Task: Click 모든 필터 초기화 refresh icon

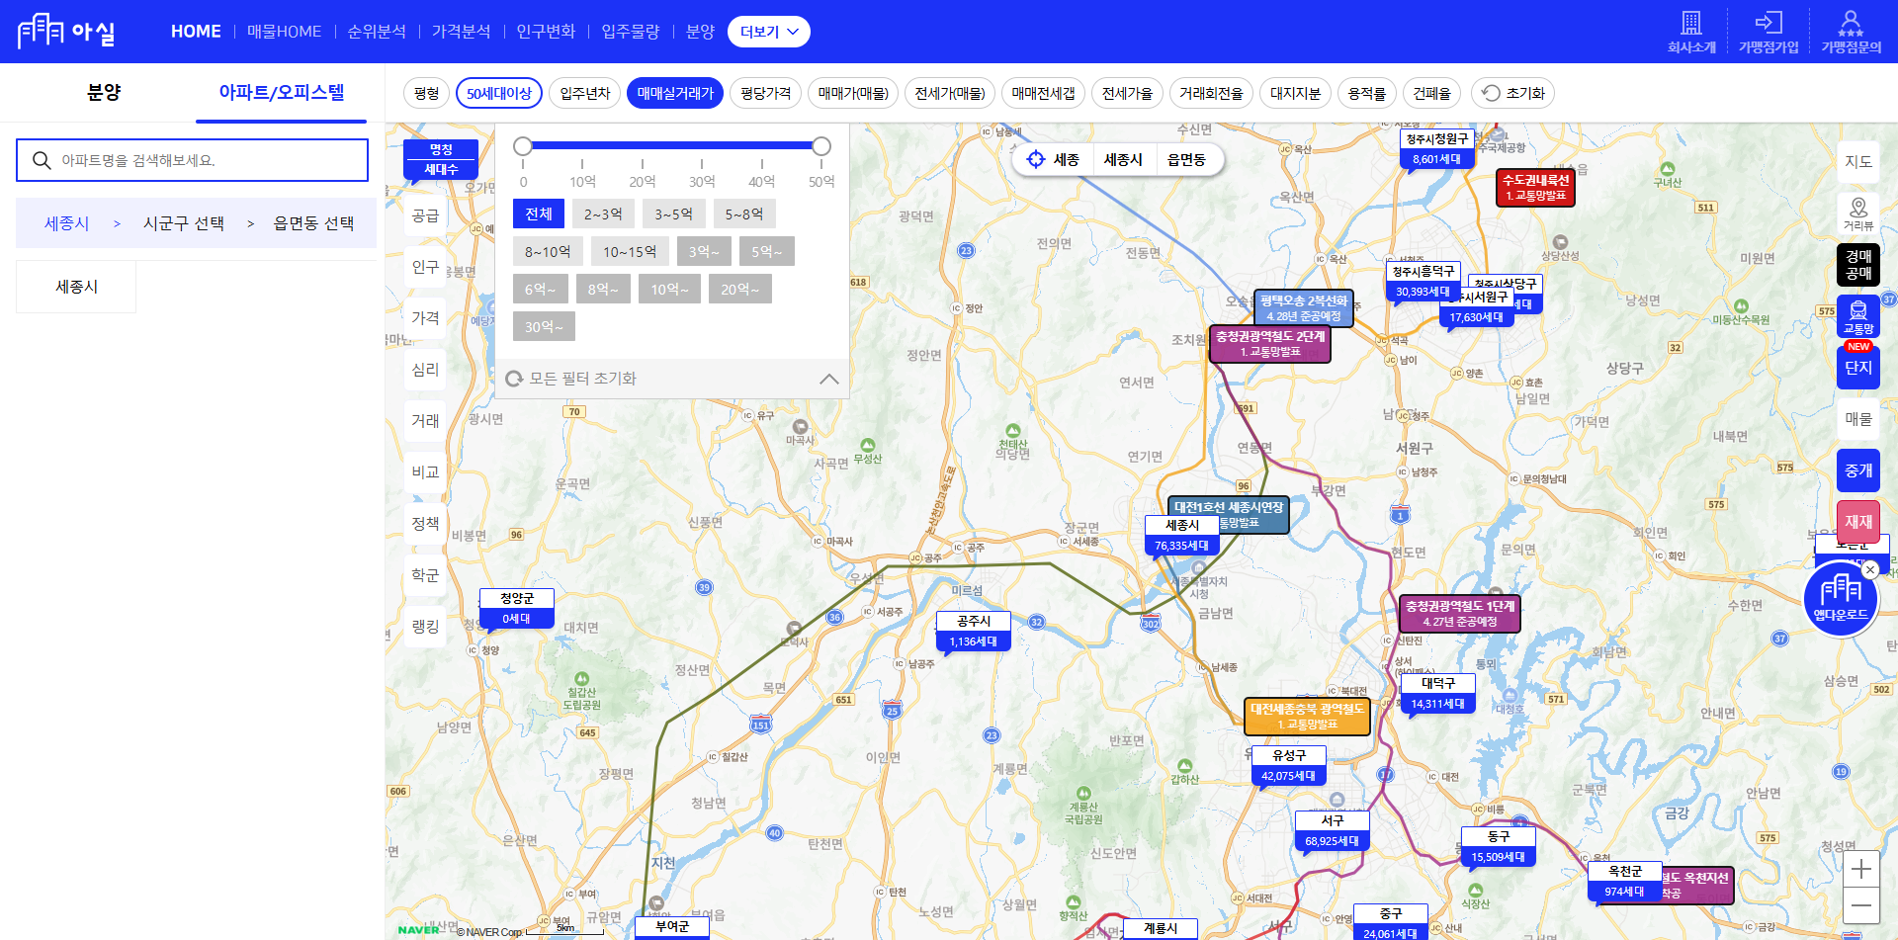Action: point(514,379)
